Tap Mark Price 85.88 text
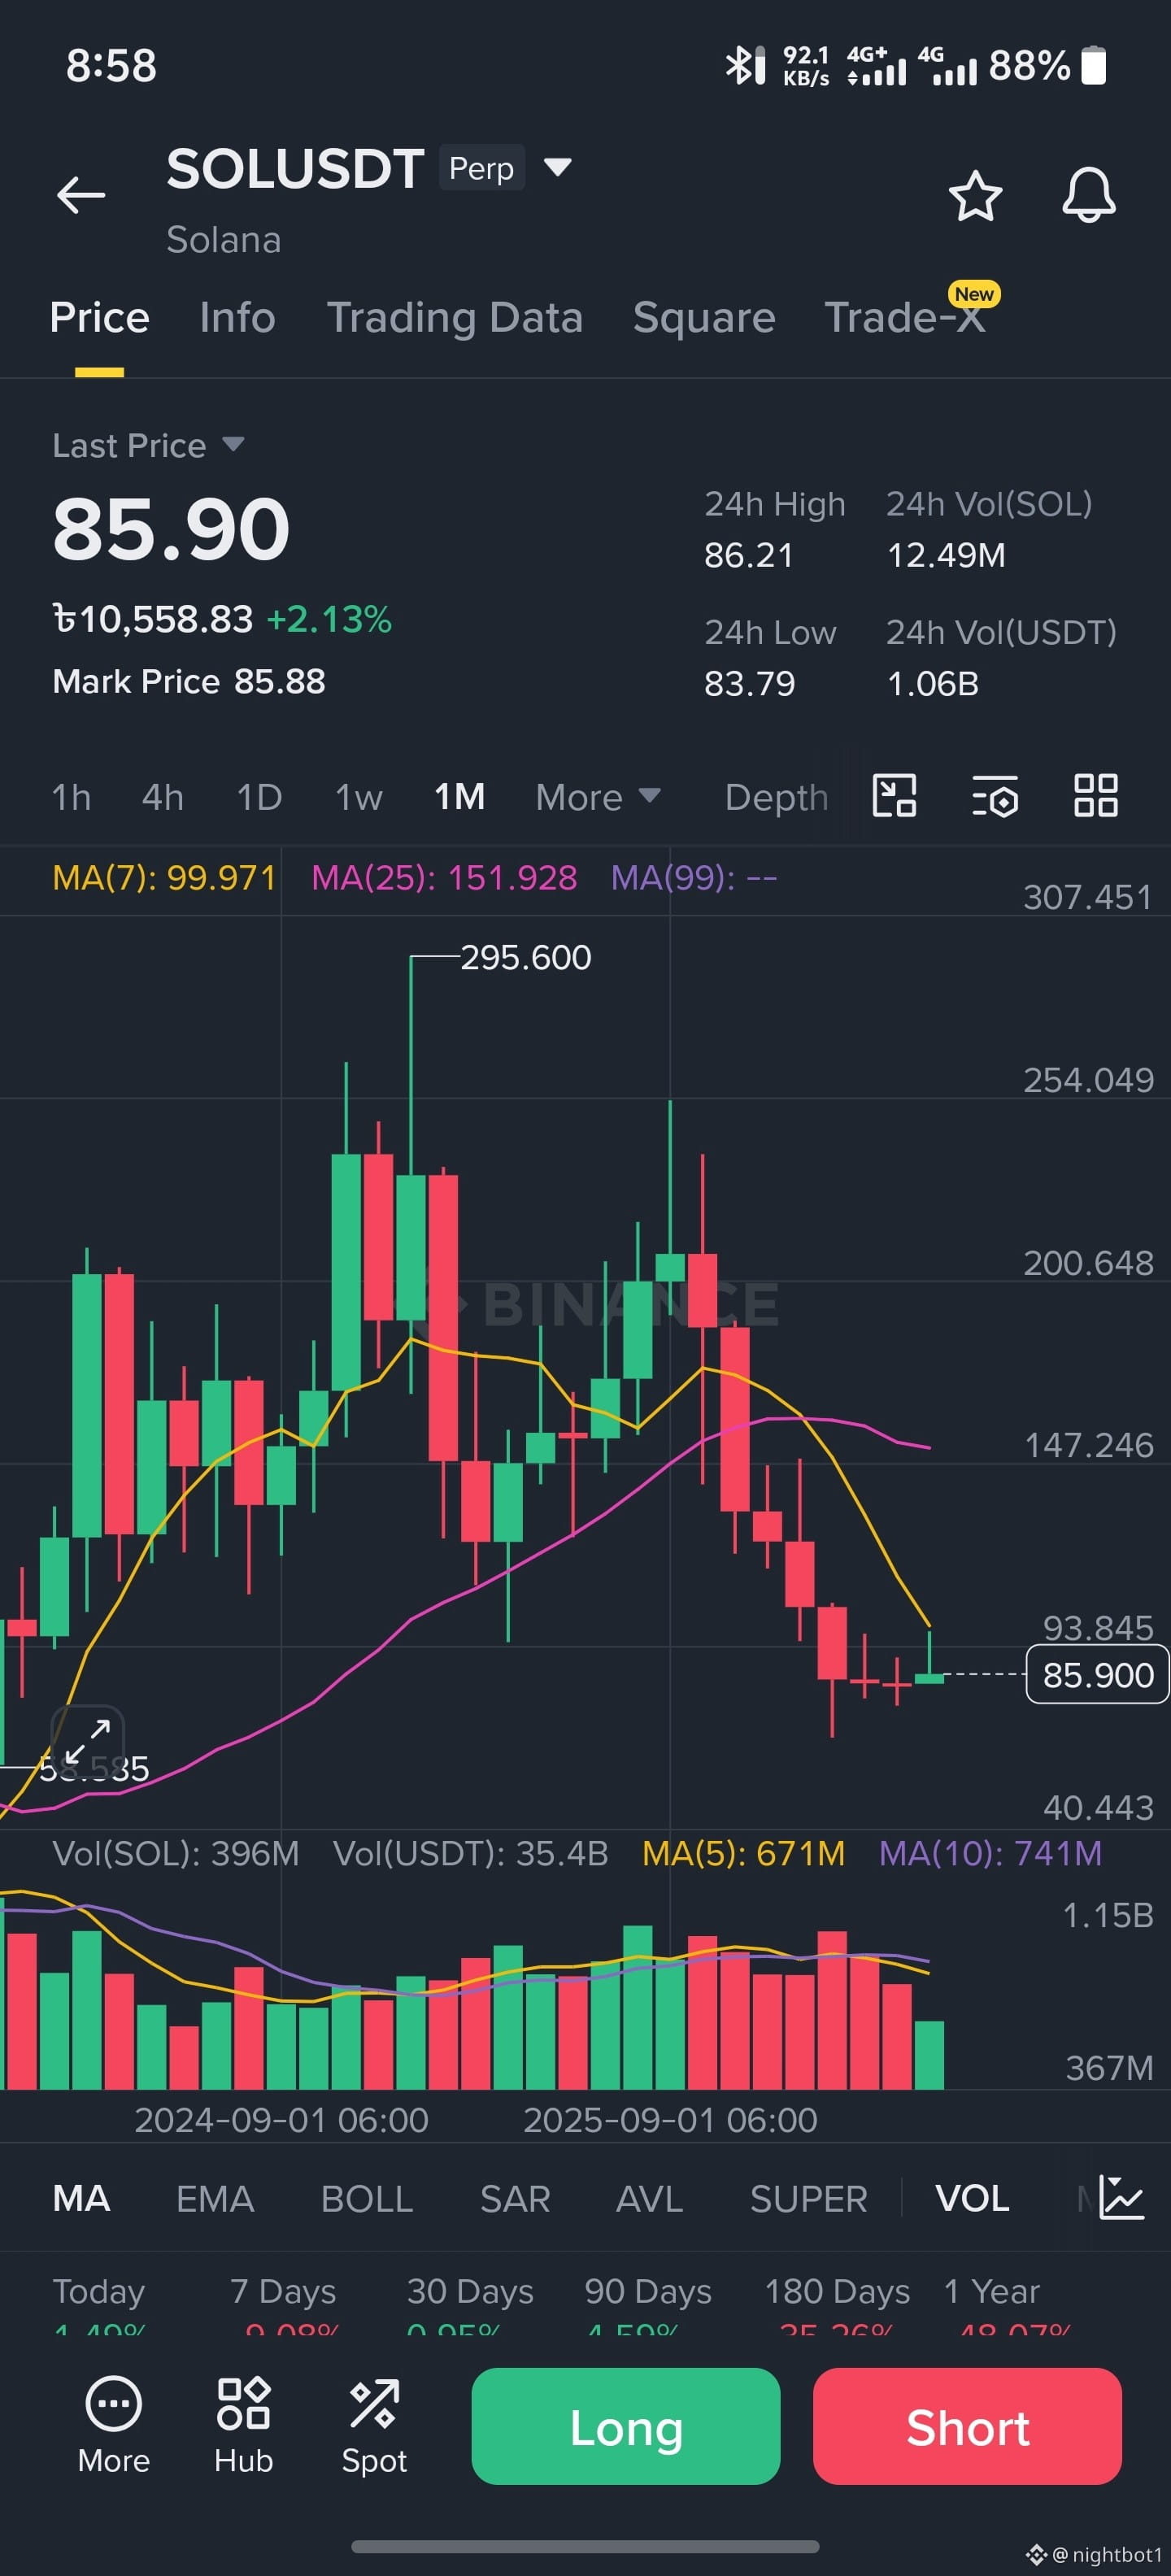The image size is (1171, 2576). click(x=189, y=681)
